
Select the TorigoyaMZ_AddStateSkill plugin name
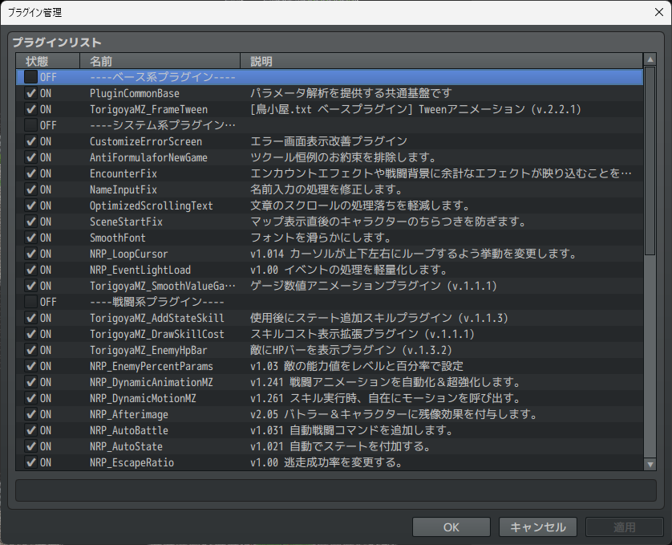click(157, 318)
